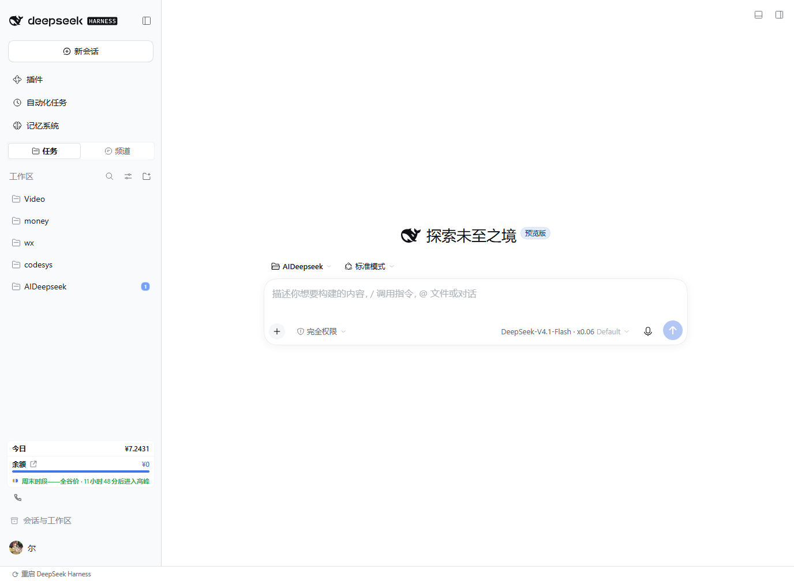The width and height of the screenshot is (794, 581).
Task: Open the DeepSeek-V4.1-Flash model selector
Action: click(565, 331)
